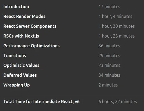The height and width of the screenshot is (111, 144).
Task: Open React Server Components section
Action: pyautogui.click(x=30, y=26)
